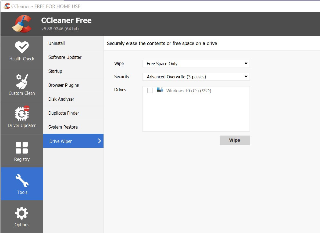Click the Security field label
320x233 pixels.
pyautogui.click(x=122, y=77)
